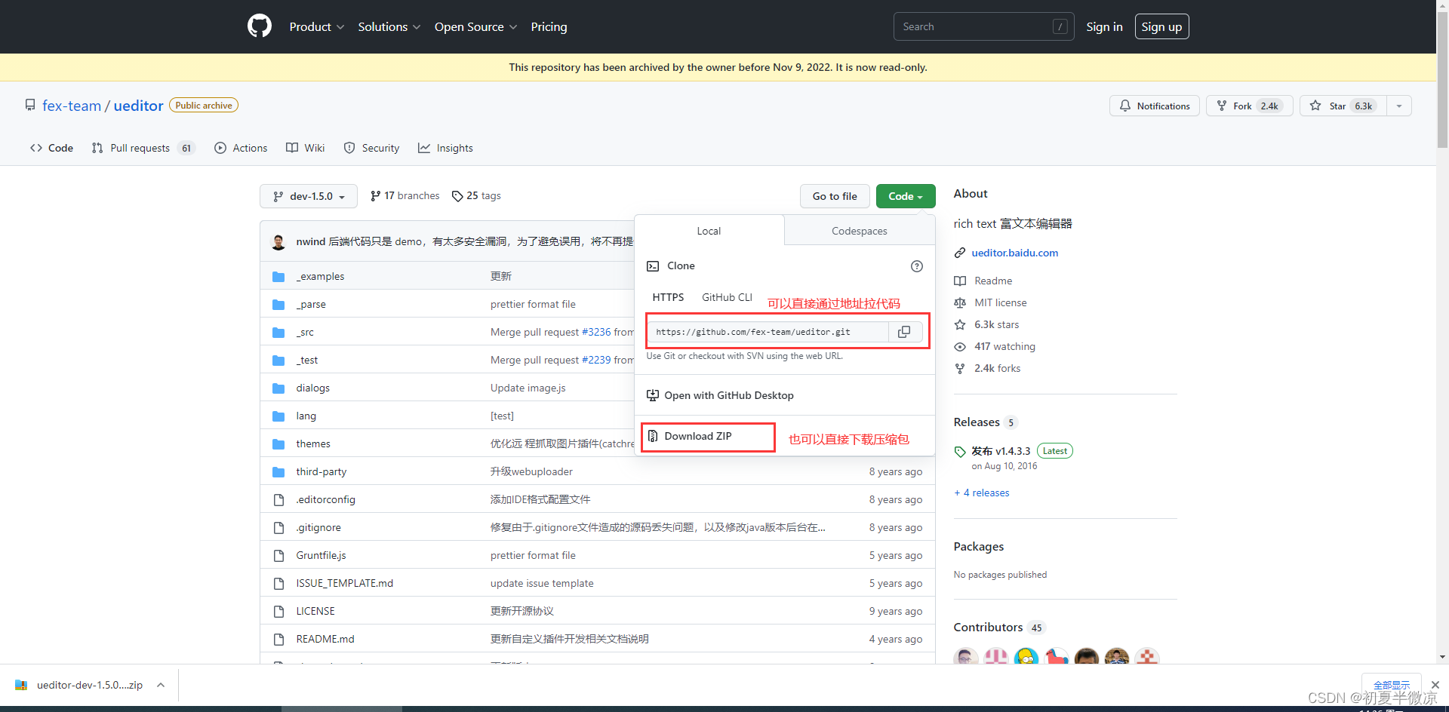
Task: Select the Local tab in clone panel
Action: 709,231
